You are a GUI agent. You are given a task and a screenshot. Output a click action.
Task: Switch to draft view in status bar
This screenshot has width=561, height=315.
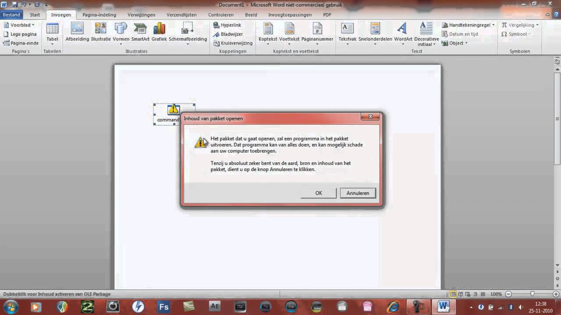click(483, 294)
